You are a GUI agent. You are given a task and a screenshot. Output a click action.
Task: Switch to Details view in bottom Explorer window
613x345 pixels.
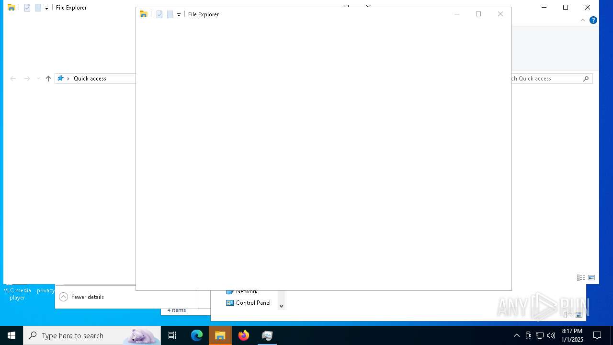[x=568, y=315]
